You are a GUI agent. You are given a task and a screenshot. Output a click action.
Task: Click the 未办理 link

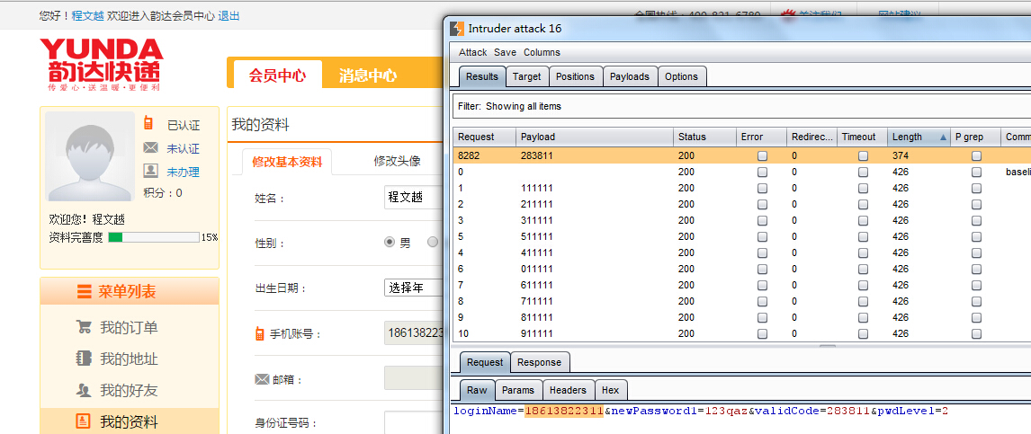(183, 172)
